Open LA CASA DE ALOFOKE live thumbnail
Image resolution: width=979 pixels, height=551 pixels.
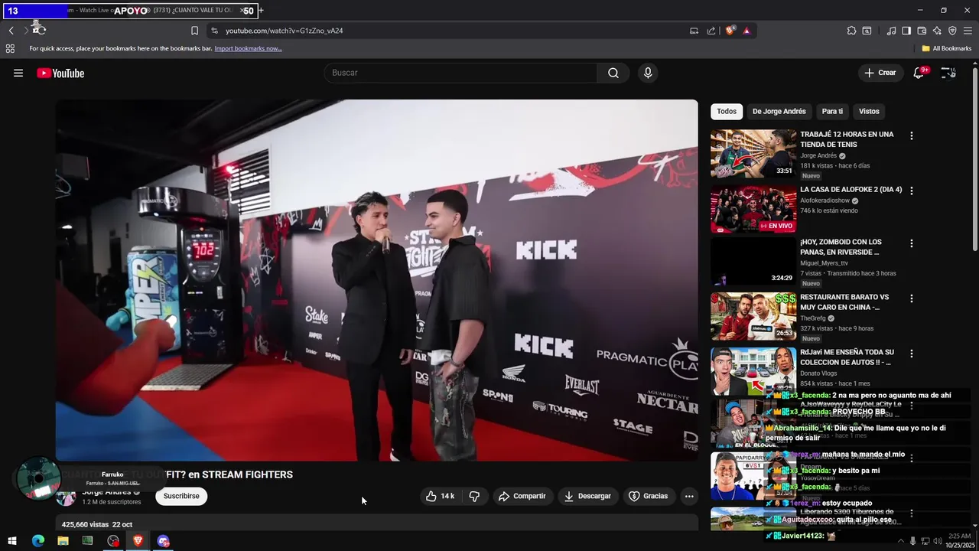click(753, 208)
